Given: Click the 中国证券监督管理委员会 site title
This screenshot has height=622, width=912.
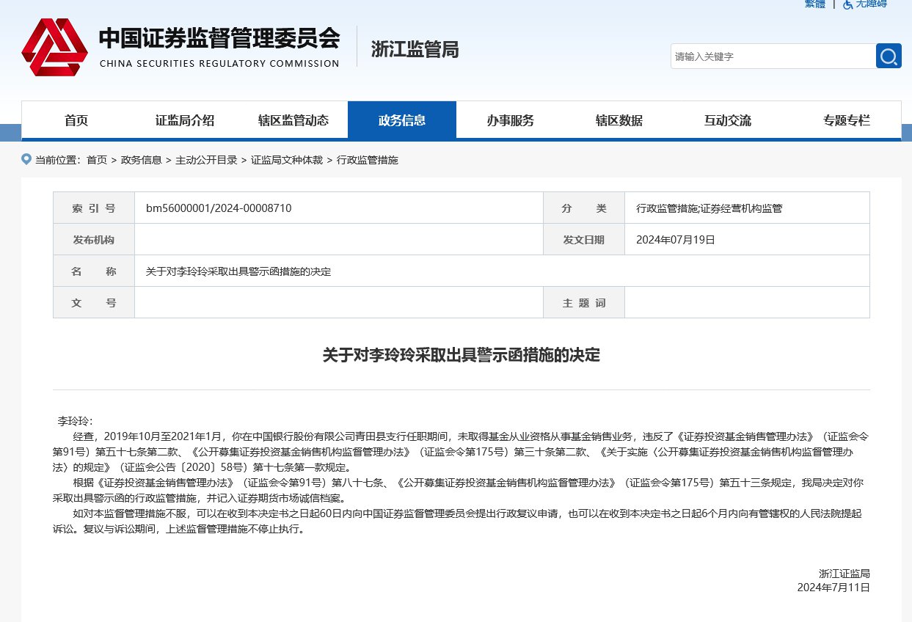Looking at the screenshot, I should 219,38.
